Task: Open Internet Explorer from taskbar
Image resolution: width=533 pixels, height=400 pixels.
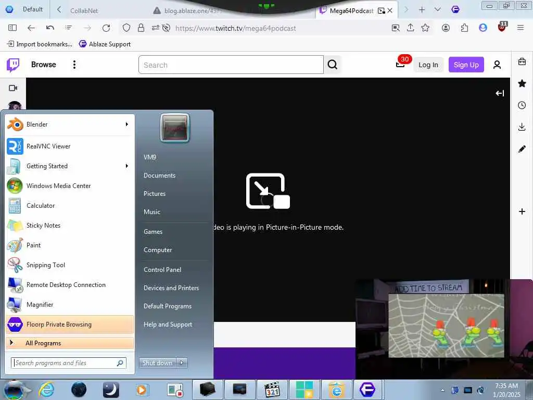Action: coord(46,390)
